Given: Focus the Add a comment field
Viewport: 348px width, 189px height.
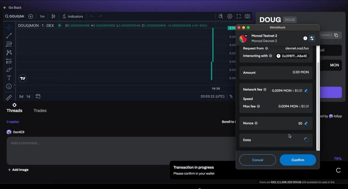Looking at the screenshot, I should coord(121,151).
